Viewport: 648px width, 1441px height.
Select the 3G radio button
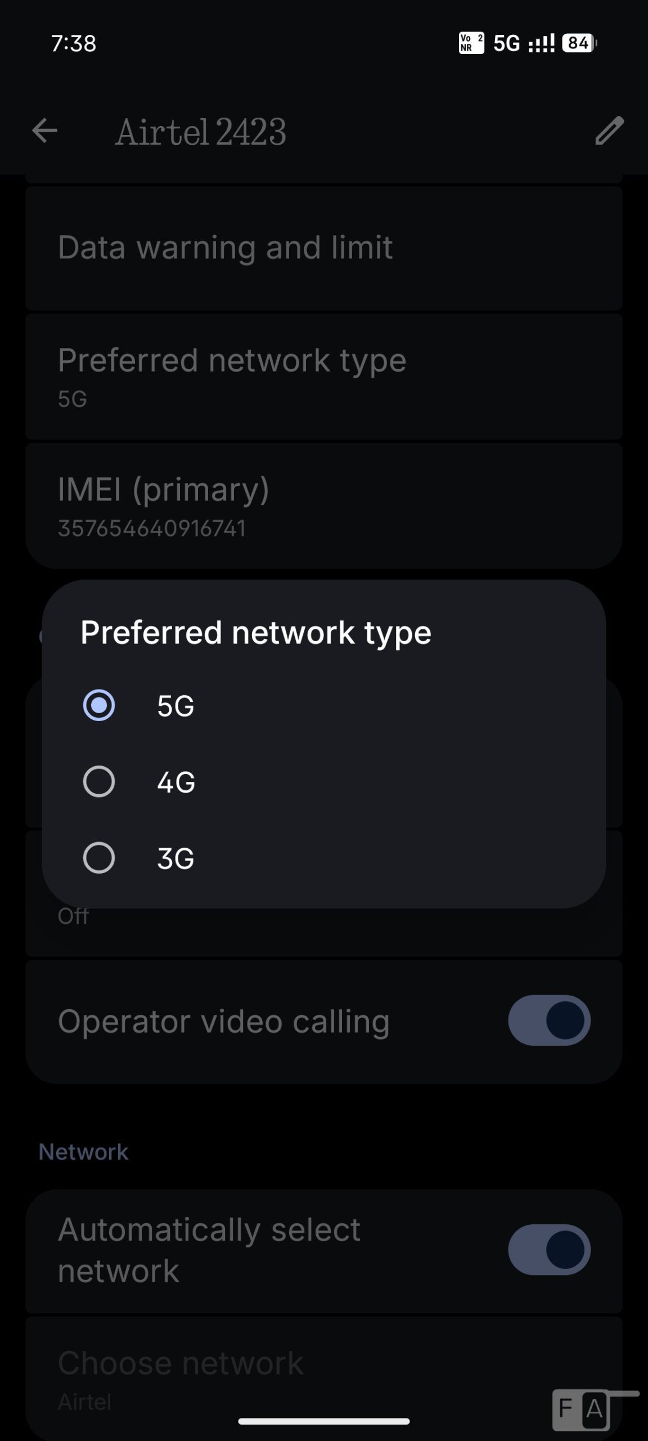tap(99, 858)
